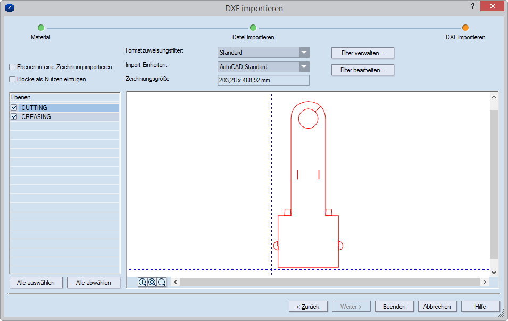Click the Ebenen list header
Image resolution: width=508 pixels, height=321 pixels.
click(65, 97)
